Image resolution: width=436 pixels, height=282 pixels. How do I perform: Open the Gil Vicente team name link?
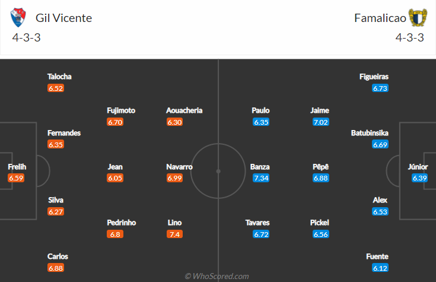click(x=63, y=18)
